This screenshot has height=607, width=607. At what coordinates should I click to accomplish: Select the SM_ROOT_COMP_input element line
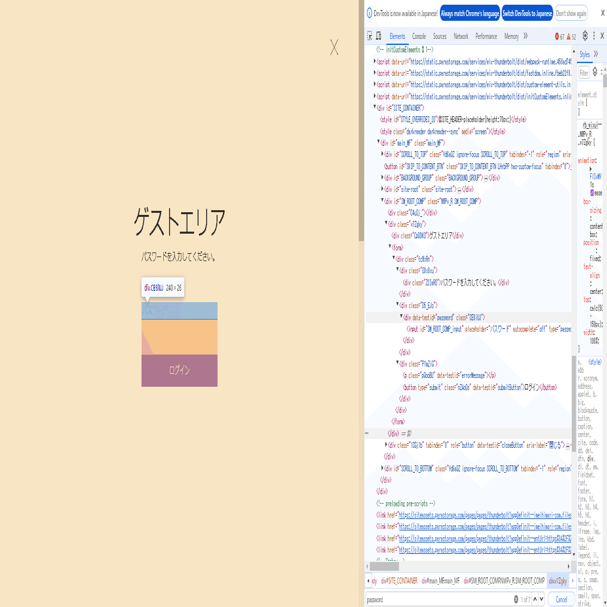489,329
